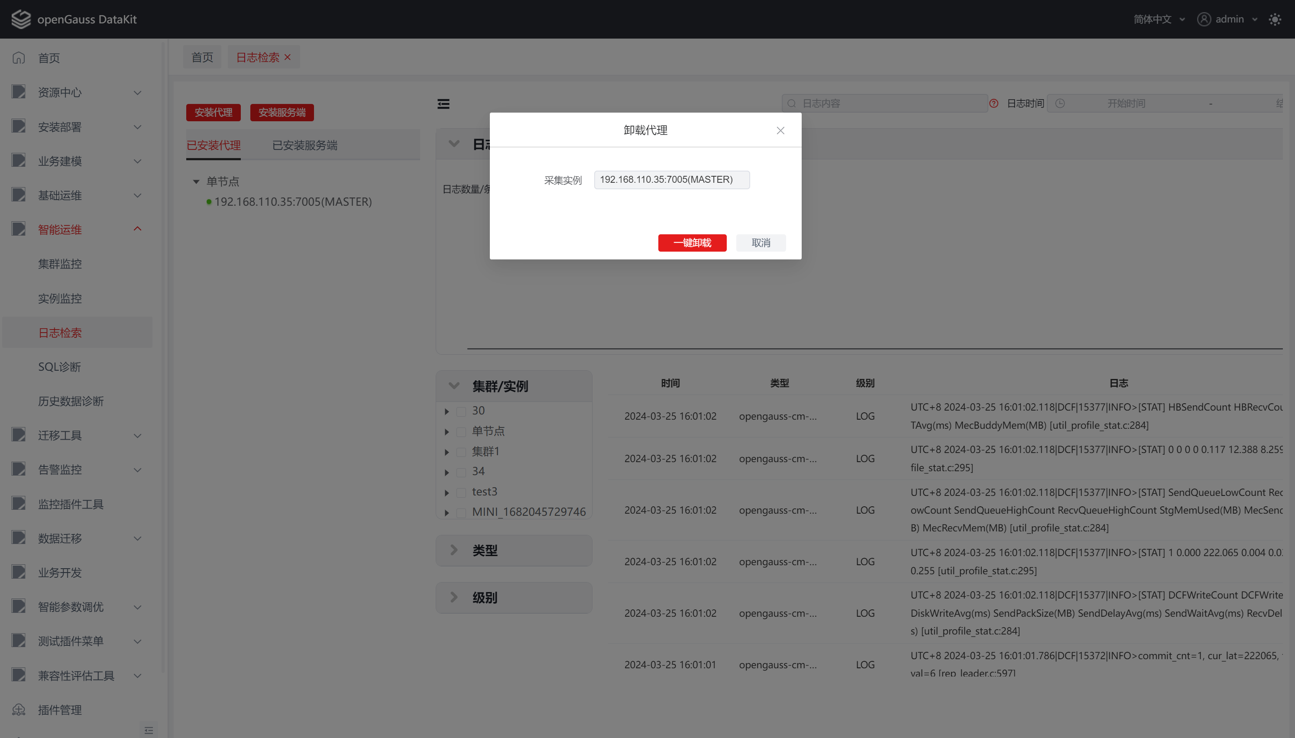Open the 简体中文 language dropdown
Viewport: 1295px width, 738px height.
(1159, 19)
